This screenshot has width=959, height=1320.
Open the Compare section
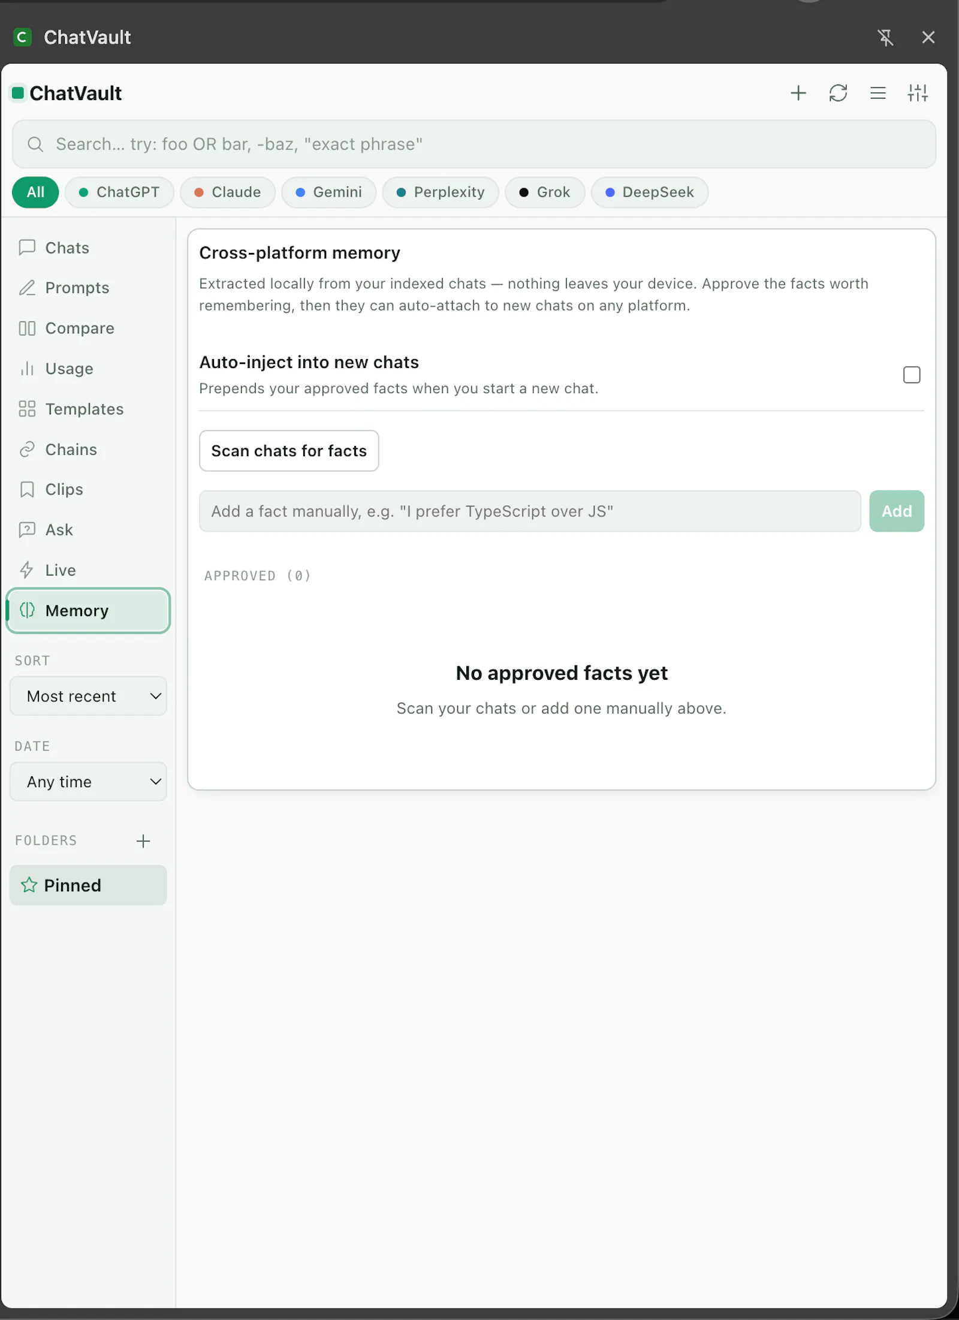[88, 328]
